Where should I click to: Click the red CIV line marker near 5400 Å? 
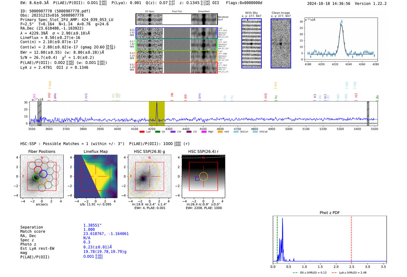click(356, 96)
